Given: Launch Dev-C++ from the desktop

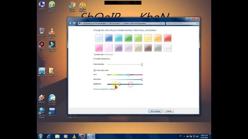Looking at the screenshot, I should [x=52, y=112].
